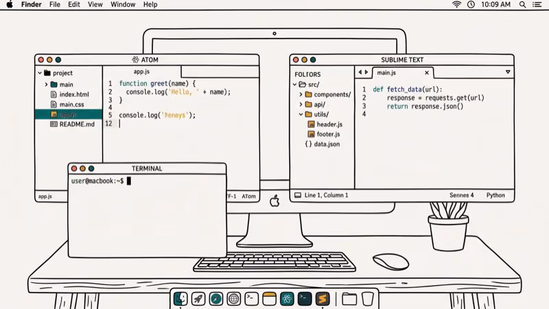Click 'function greet(name) {' line in Atom
The height and width of the screenshot is (309, 549).
click(x=157, y=83)
